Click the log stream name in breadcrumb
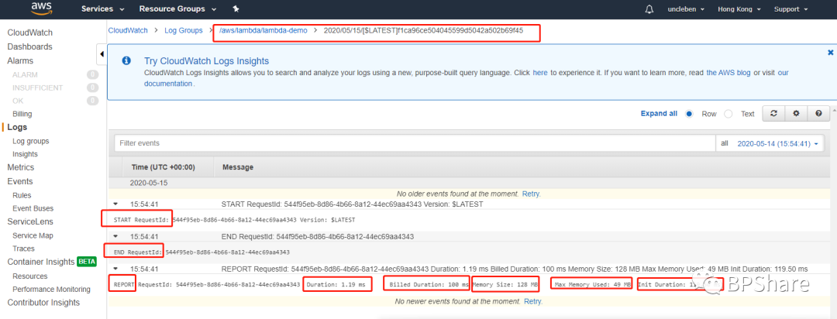 (x=423, y=31)
